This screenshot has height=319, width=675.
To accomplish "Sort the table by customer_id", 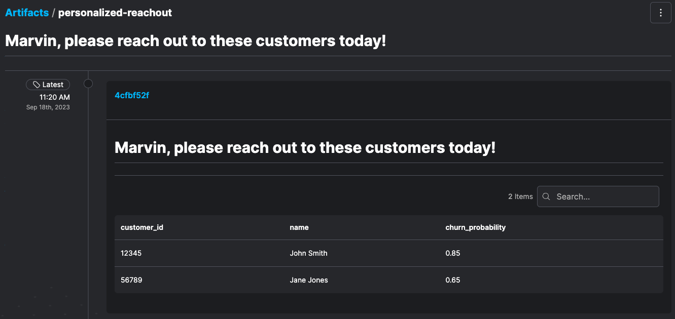I will [x=142, y=227].
